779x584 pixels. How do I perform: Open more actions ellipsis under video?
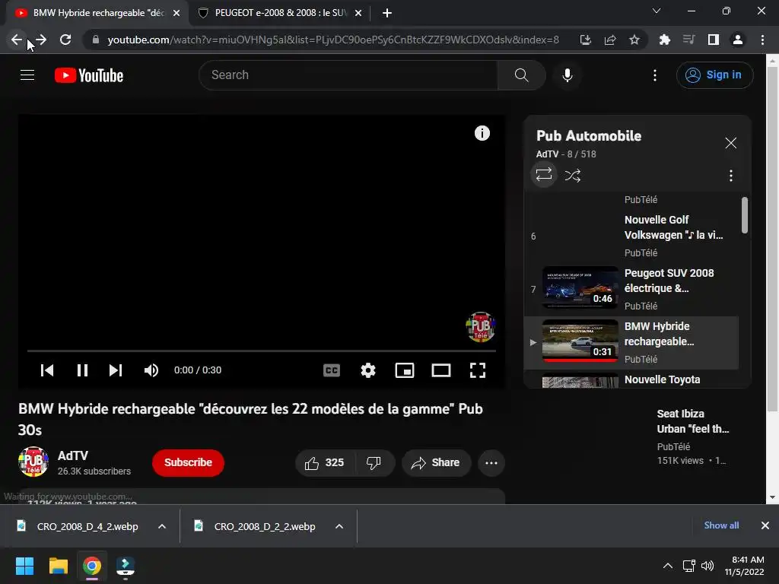pos(491,463)
